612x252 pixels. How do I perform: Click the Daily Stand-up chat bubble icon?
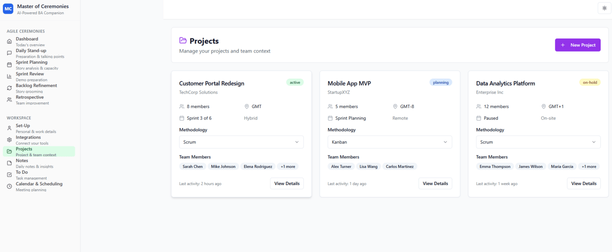tap(9, 53)
